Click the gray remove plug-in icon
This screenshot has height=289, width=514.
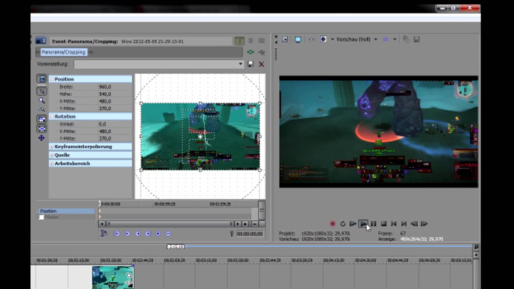coord(261,52)
